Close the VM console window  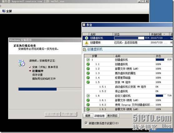(147, 1)
